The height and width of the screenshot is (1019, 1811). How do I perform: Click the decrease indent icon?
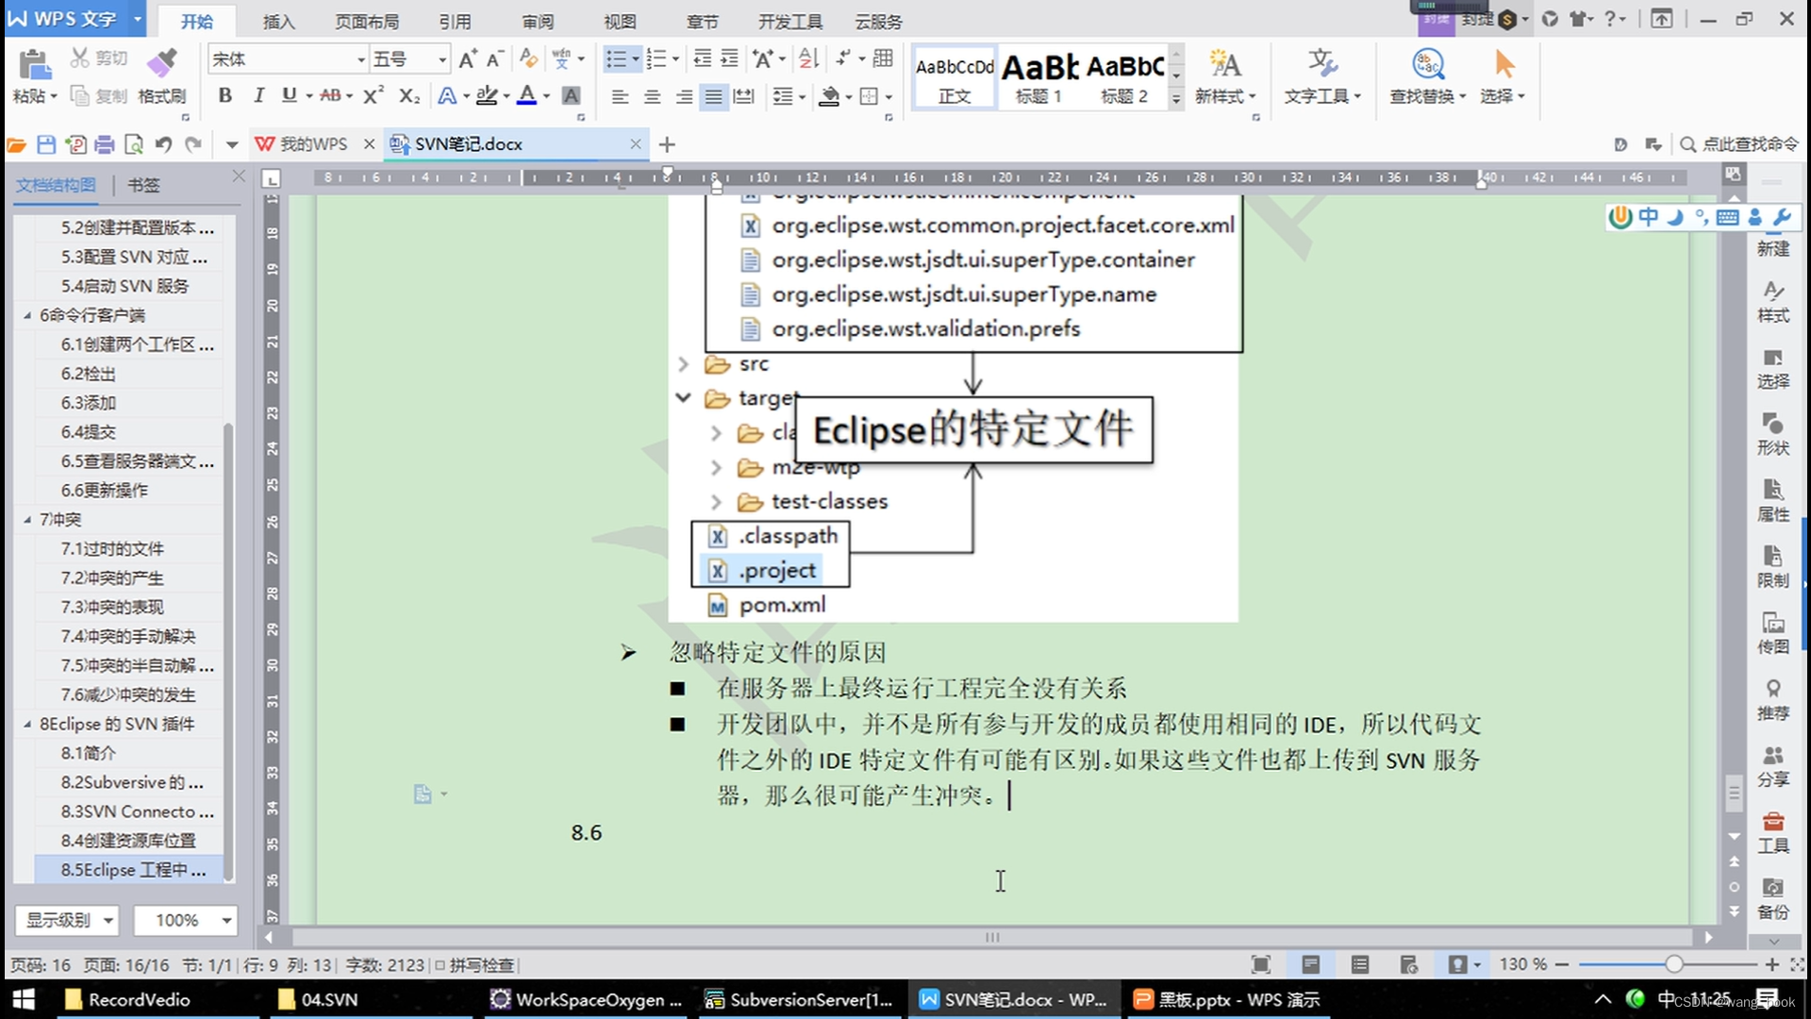tap(703, 59)
